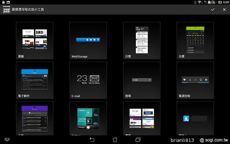Open the notification document icon at top-left
Viewport: 230px width, 144px height.
(3, 2)
